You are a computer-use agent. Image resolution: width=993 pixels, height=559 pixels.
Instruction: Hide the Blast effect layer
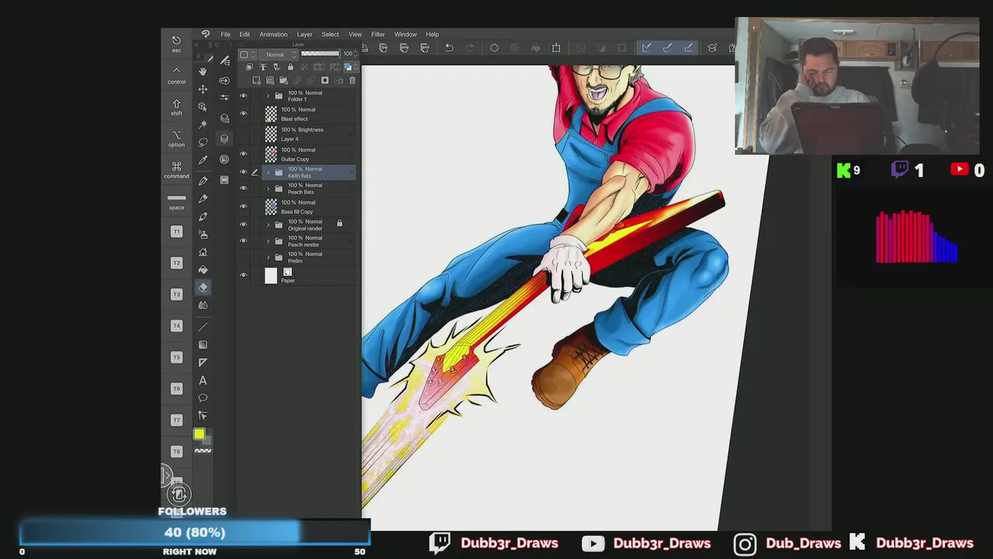(x=244, y=114)
